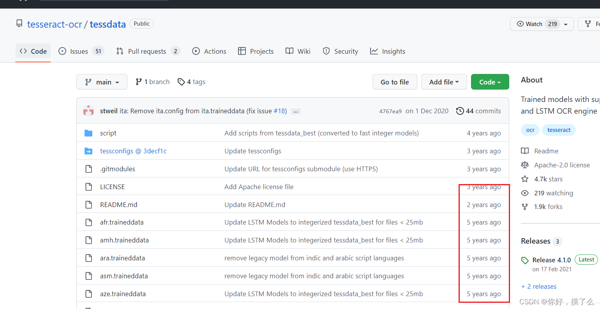Open aze.traineddata file
Image resolution: width=600 pixels, height=309 pixels.
tap(123, 294)
